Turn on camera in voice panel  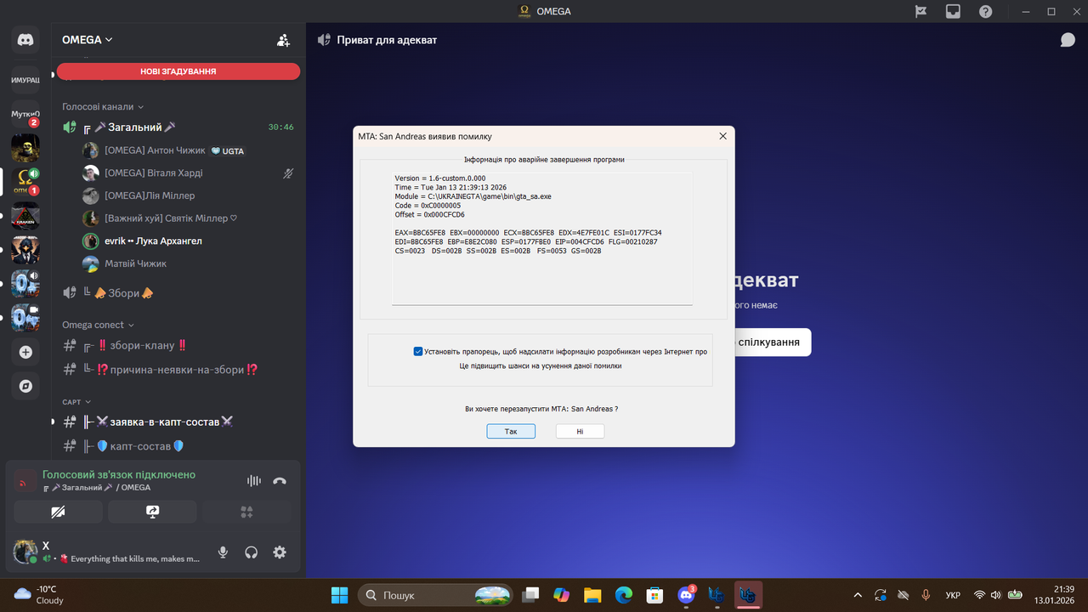[x=59, y=512]
